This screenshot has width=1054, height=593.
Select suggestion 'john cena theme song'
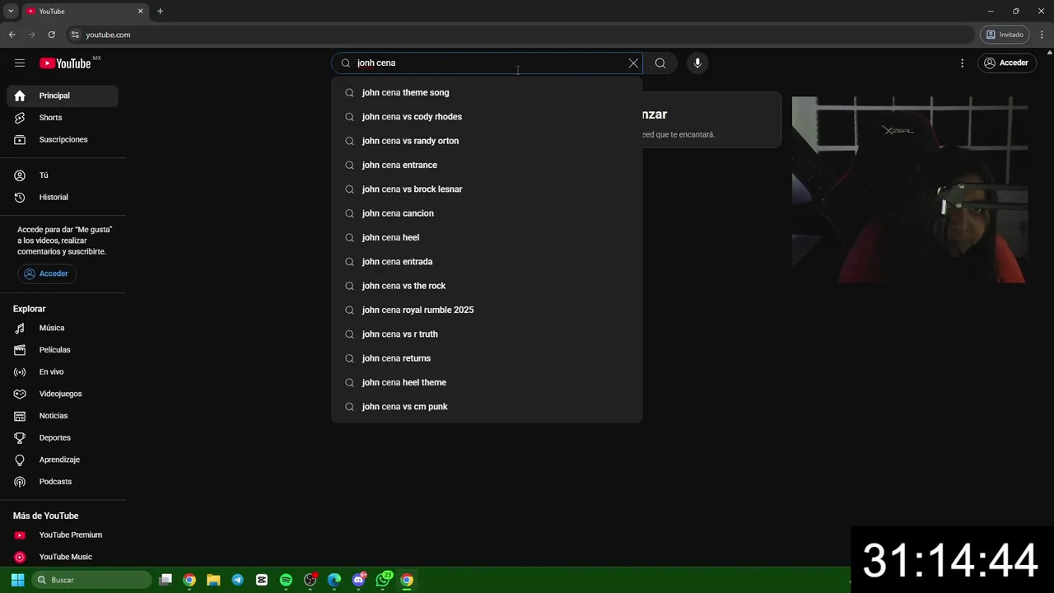(487, 93)
